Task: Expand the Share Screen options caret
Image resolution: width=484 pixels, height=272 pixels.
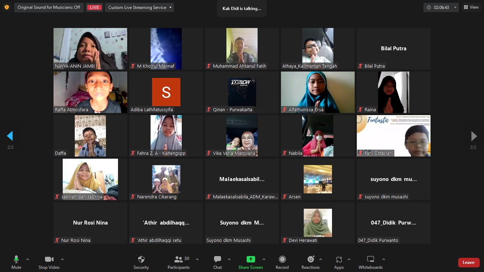Action: click(264, 259)
